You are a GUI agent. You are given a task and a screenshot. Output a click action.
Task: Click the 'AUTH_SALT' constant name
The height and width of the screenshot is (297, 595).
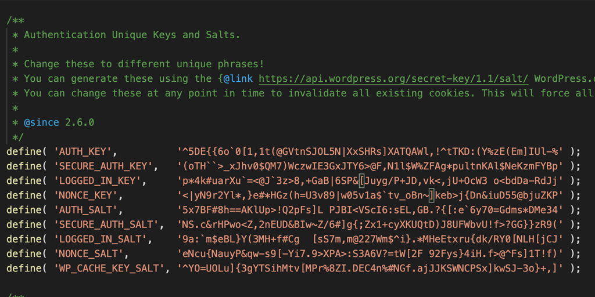[x=86, y=210]
